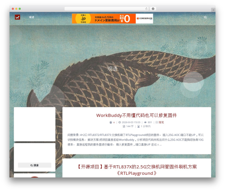Click the search magnifier icon in the header
The height and width of the screenshot is (191, 225).
coord(205,17)
